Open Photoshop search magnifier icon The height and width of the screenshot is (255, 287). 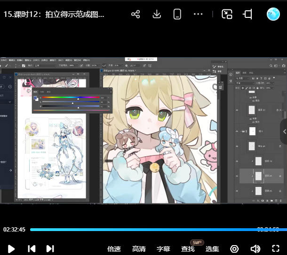coord(271,66)
